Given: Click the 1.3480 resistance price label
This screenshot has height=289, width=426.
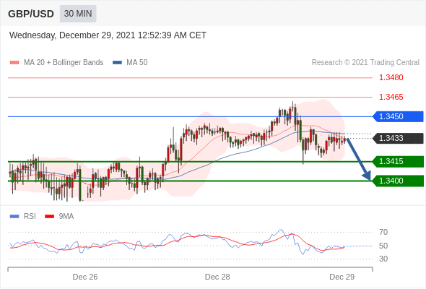Looking at the screenshot, I should tap(391, 77).
